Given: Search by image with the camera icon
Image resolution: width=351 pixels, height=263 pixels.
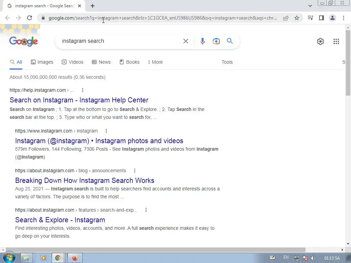Looking at the screenshot, I should [x=216, y=41].
